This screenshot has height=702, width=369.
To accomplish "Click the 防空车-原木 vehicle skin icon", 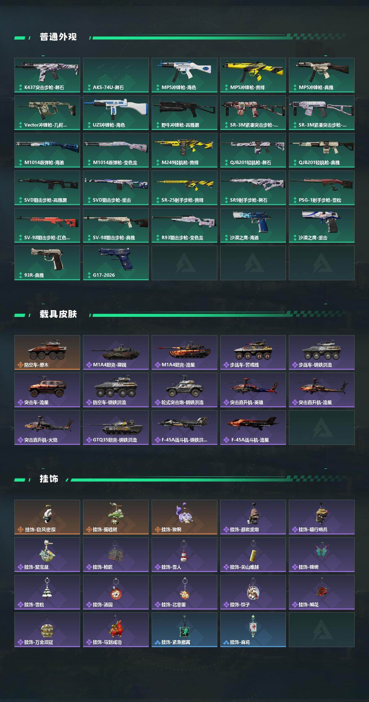I will 47,352.
